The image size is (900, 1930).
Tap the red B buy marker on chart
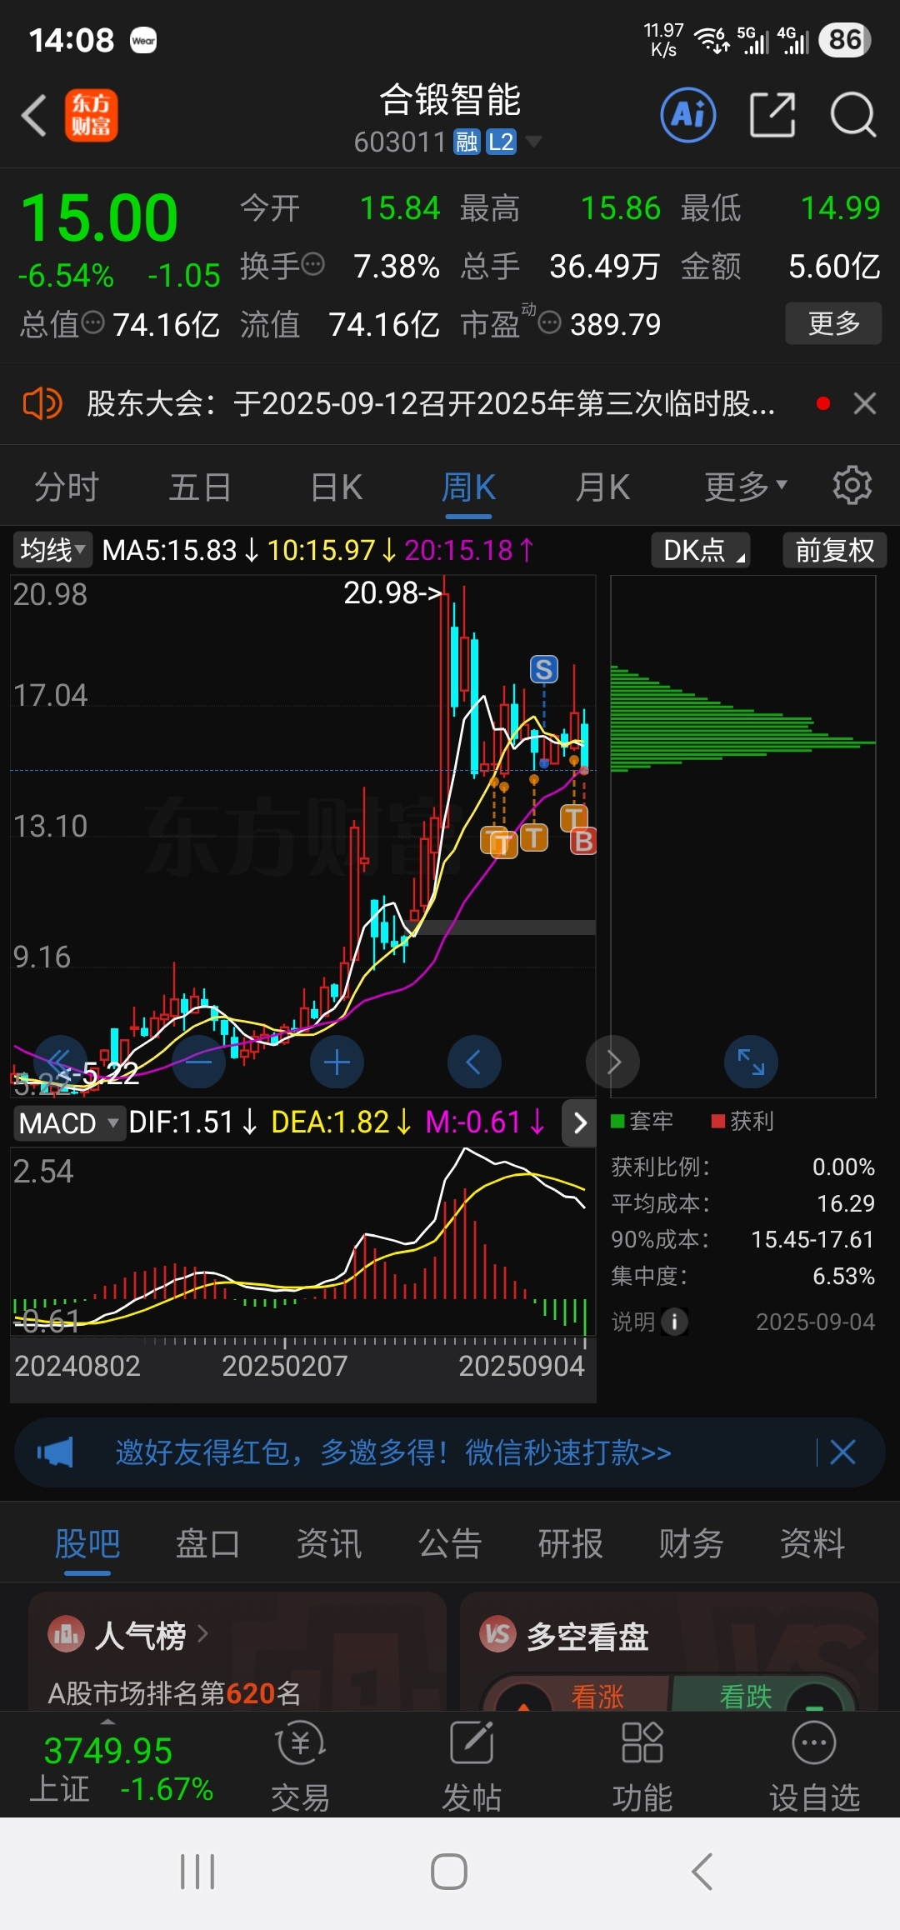point(583,841)
